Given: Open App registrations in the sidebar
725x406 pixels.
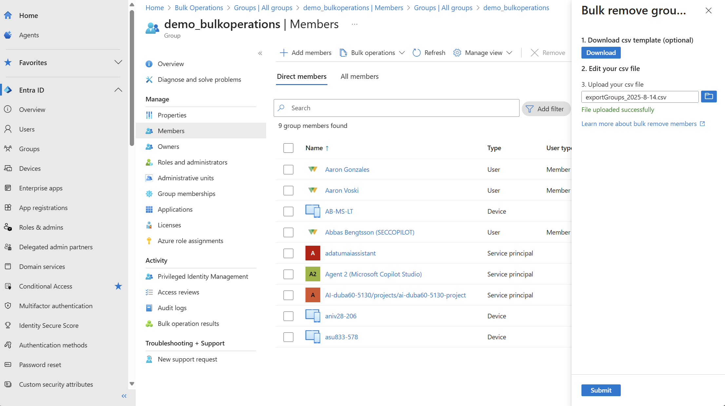Looking at the screenshot, I should (43, 207).
